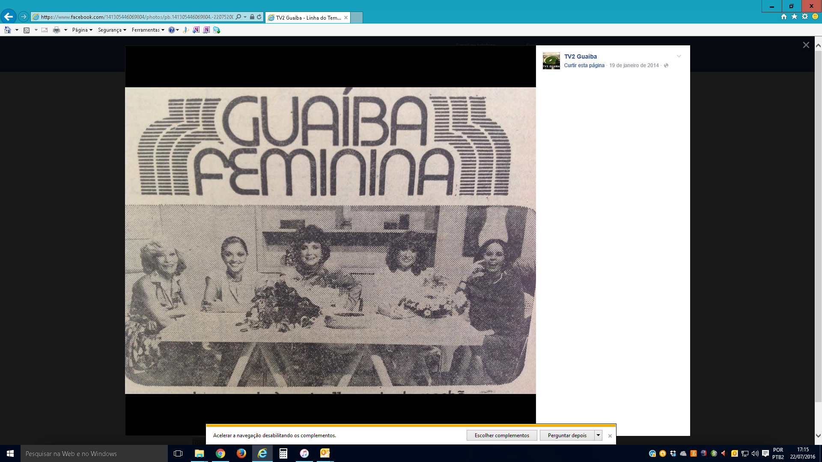
Task: Click the Help question mark icon
Action: 172,30
